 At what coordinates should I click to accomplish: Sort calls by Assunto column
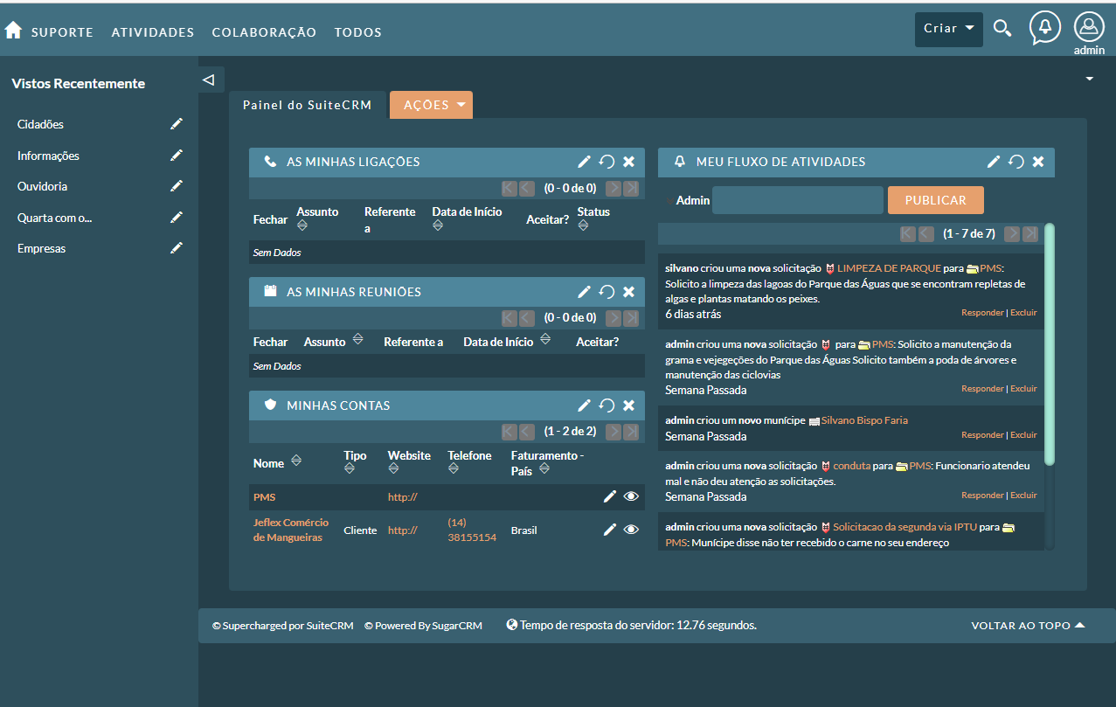tap(302, 225)
